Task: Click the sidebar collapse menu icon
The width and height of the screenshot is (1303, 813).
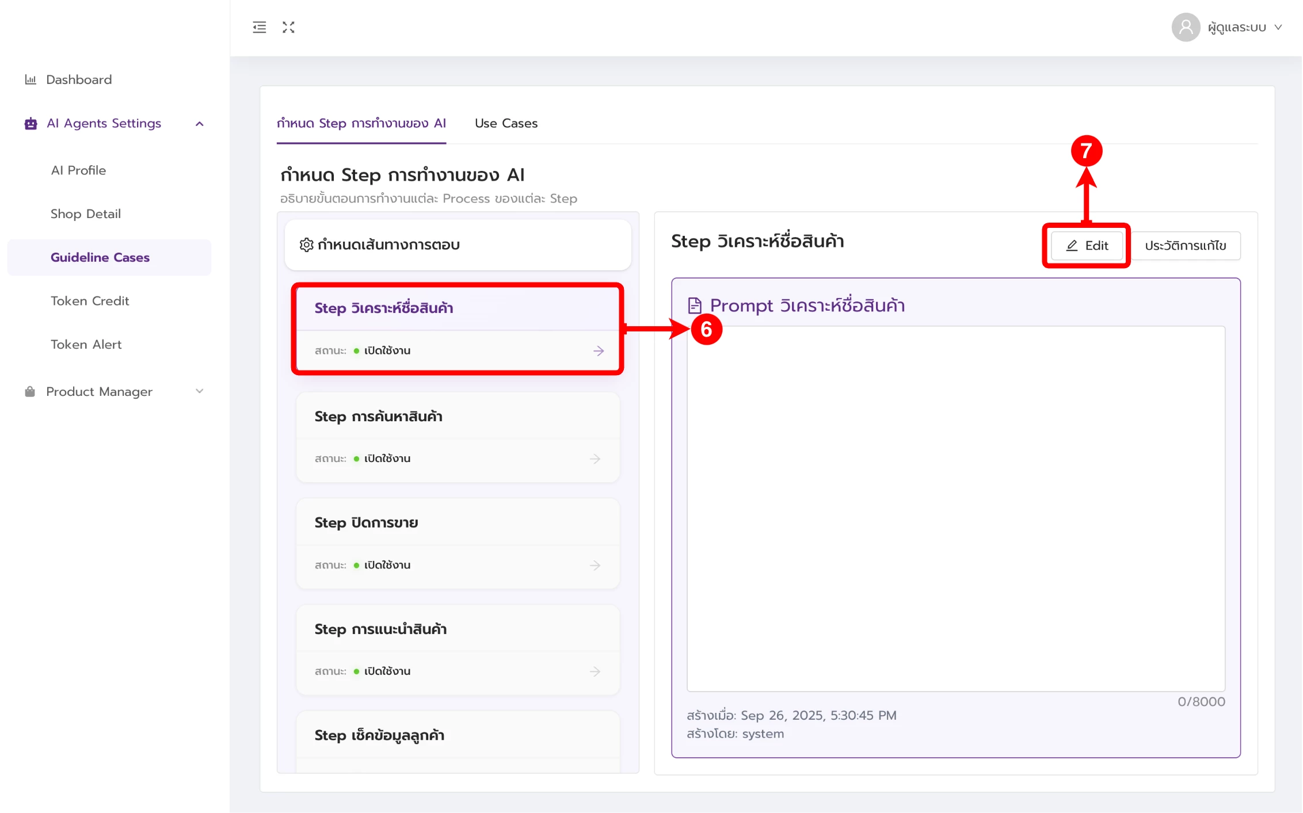Action: click(x=259, y=27)
